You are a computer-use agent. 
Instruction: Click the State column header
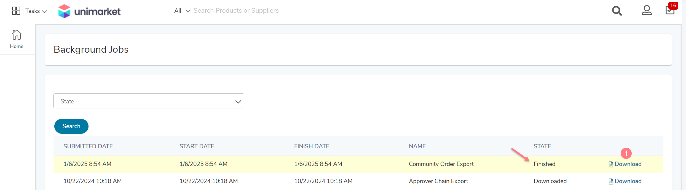point(542,146)
